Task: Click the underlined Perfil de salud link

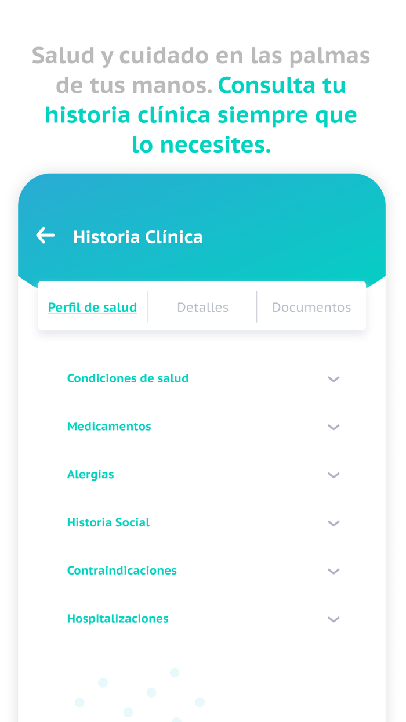Action: pyautogui.click(x=92, y=307)
